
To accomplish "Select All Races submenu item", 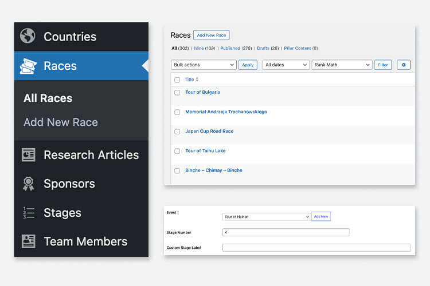I will 48,98.
